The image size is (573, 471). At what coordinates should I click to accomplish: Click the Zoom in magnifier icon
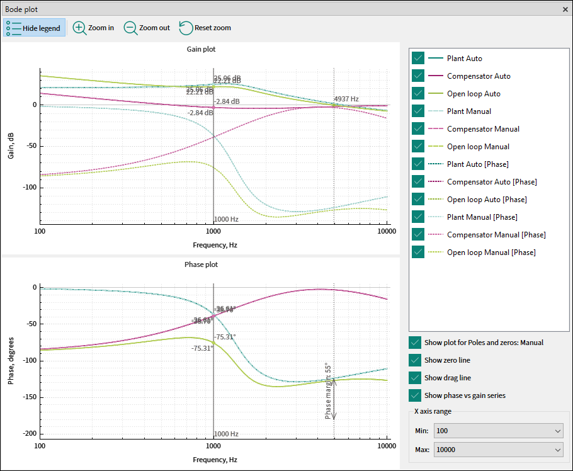coord(80,28)
